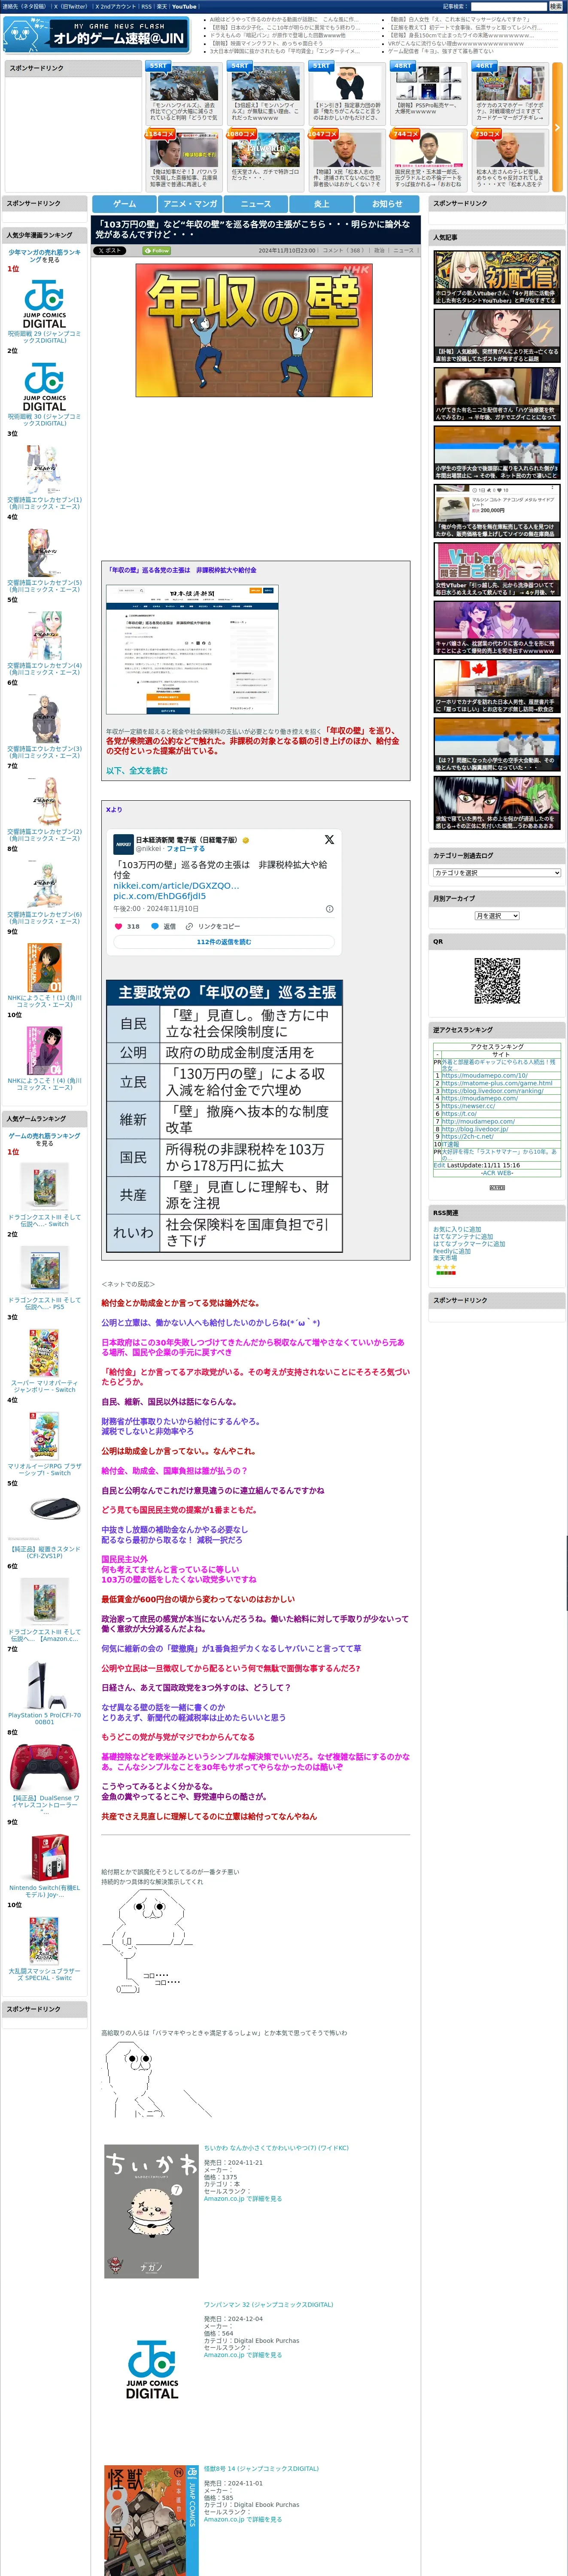568x2576 pixels.
Task: Open the ニュース navigation tab
Action: (255, 204)
